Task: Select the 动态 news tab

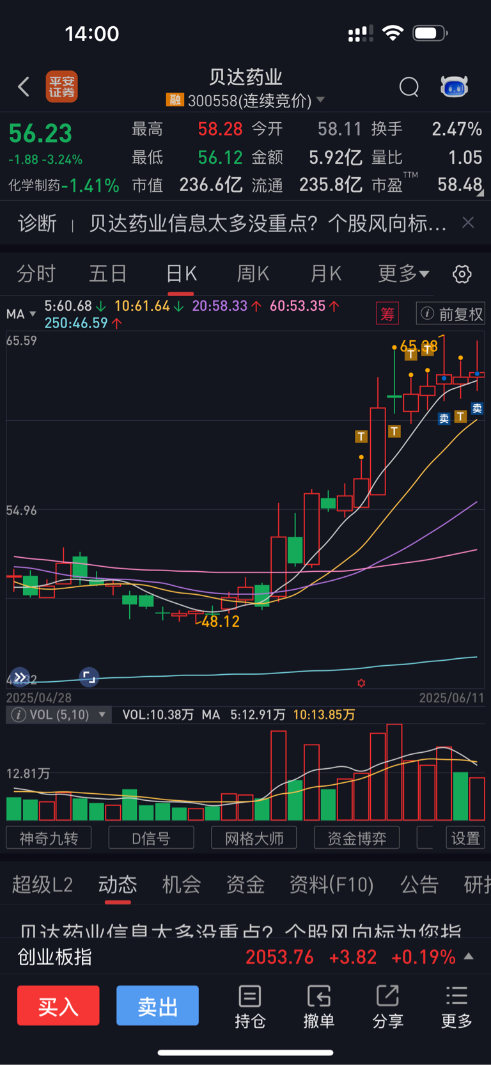Action: (x=118, y=885)
